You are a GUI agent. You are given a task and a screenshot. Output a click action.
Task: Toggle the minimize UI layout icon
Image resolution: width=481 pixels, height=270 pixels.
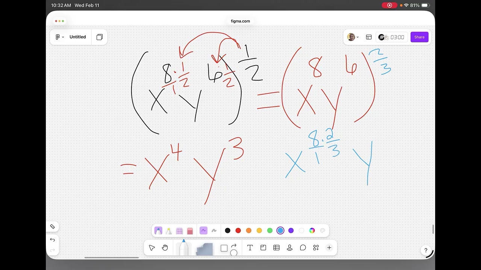[x=369, y=37]
